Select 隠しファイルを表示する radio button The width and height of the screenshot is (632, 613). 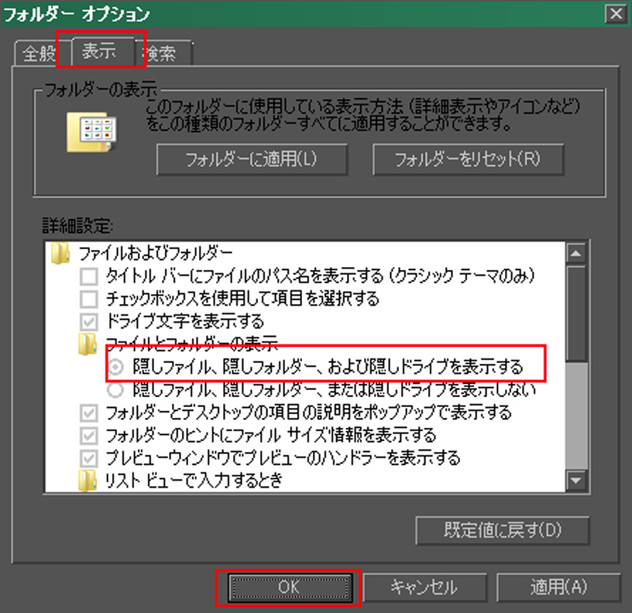pyautogui.click(x=115, y=367)
